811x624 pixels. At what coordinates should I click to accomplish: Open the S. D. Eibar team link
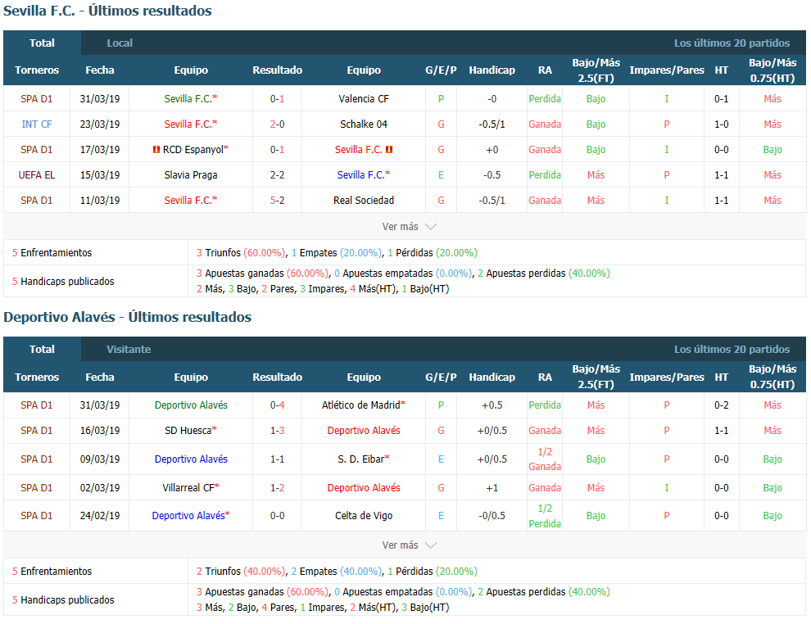pyautogui.click(x=361, y=459)
